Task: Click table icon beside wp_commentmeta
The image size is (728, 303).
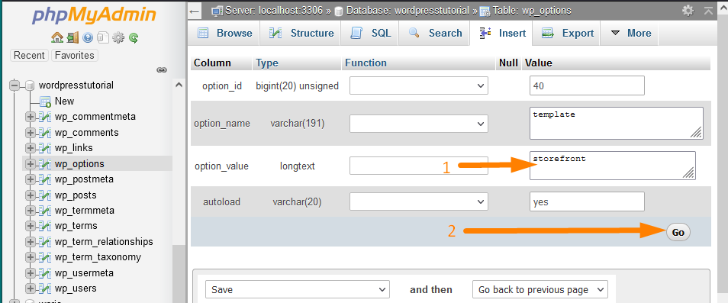Action: [45, 117]
